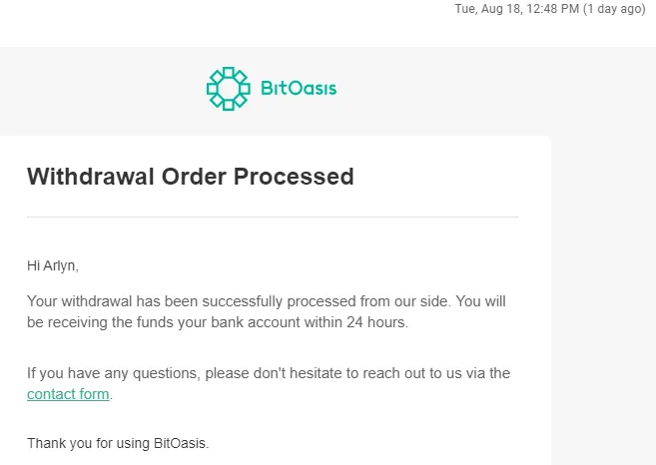Click the word "Withdrawal" in the heading

tap(91, 177)
